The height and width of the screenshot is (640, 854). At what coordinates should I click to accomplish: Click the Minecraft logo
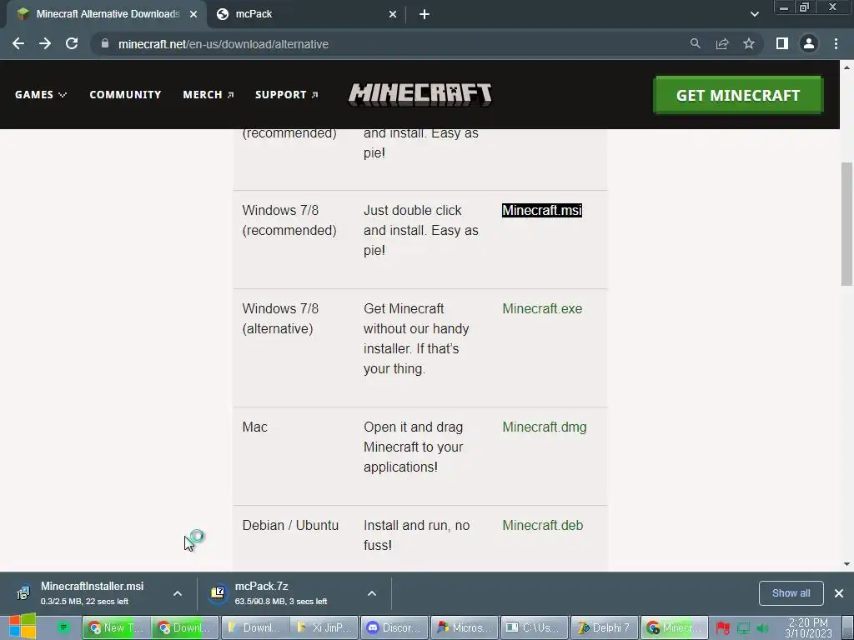[x=420, y=95]
